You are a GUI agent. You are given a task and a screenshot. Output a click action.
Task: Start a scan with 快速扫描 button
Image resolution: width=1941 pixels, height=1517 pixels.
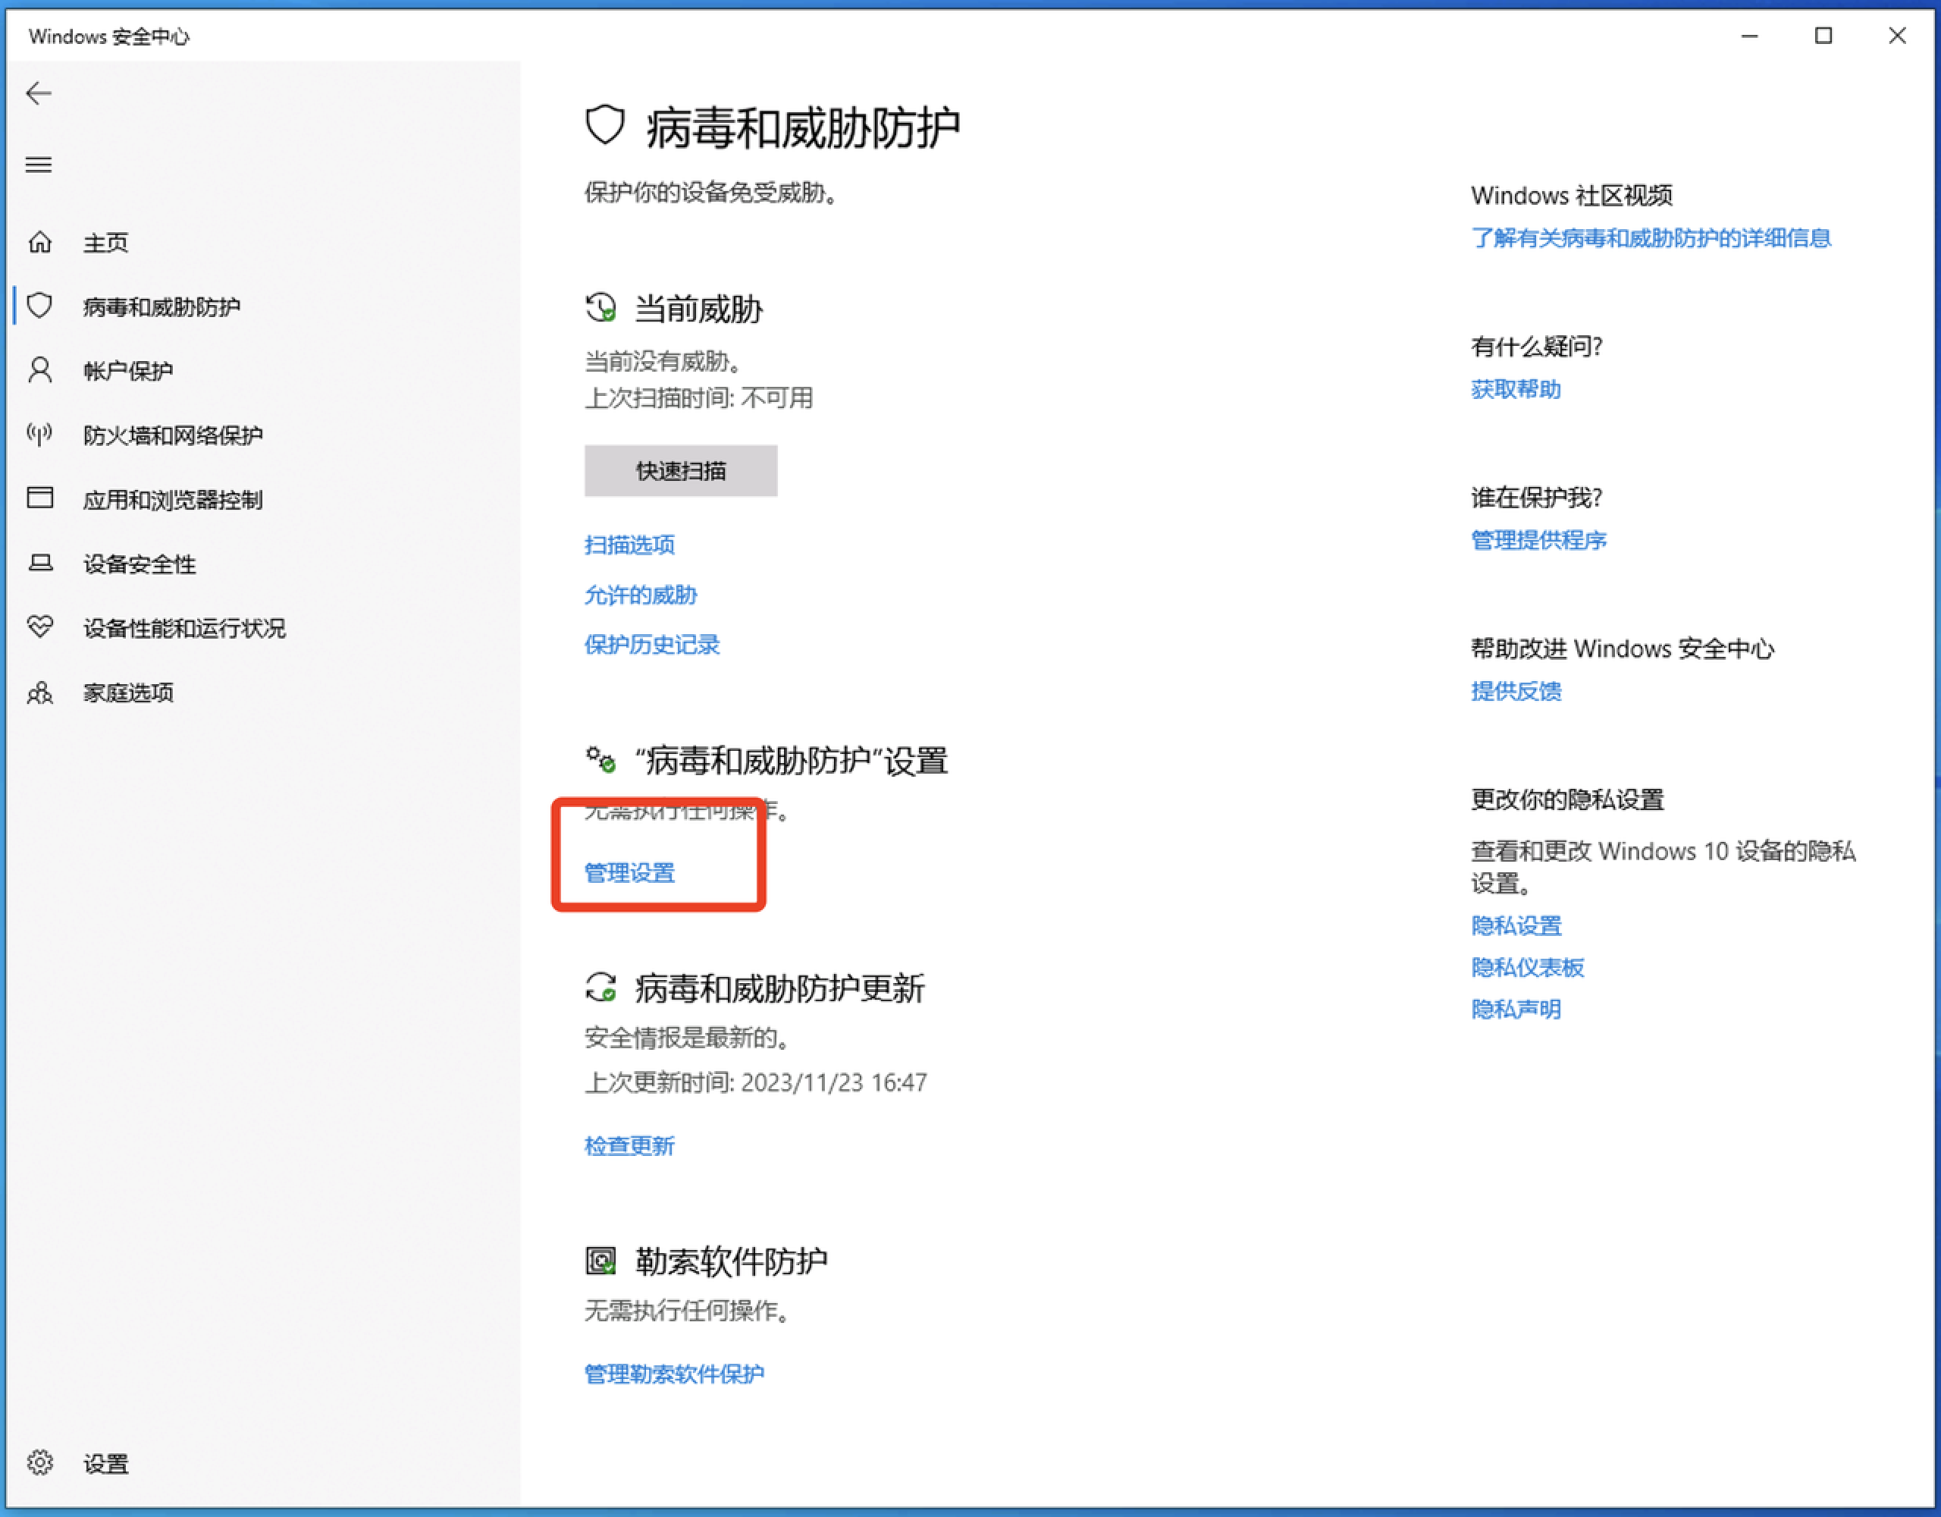tap(681, 470)
